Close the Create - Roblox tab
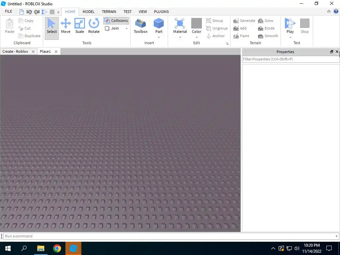The image size is (340, 255). click(33, 51)
